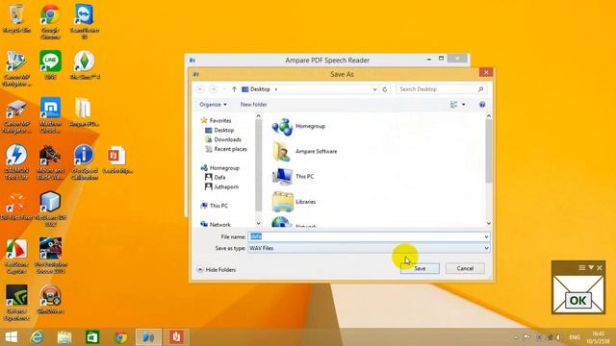Click the Windows Start button
The width and height of the screenshot is (616, 346).
pos(11,337)
